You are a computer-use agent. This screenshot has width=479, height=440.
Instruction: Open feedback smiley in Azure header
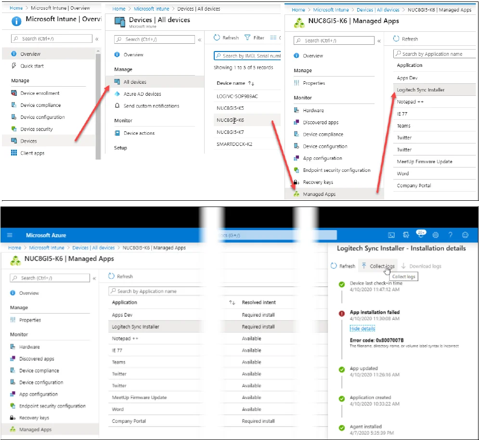point(465,235)
